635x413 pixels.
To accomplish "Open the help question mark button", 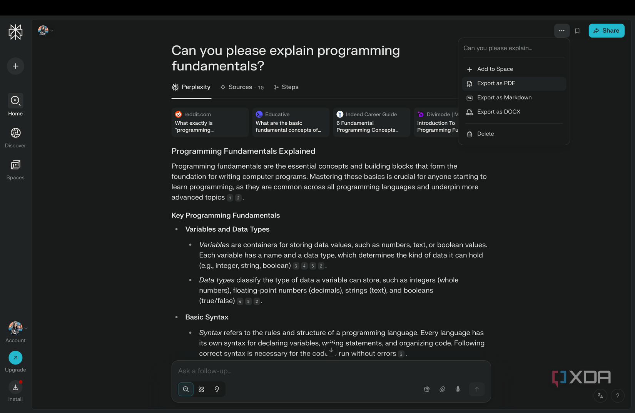I will [x=617, y=396].
